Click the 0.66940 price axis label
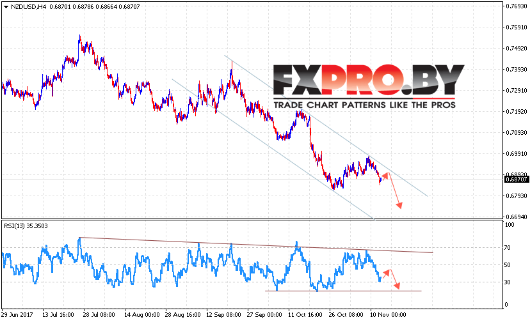This screenshot has width=530, height=322. [x=517, y=217]
